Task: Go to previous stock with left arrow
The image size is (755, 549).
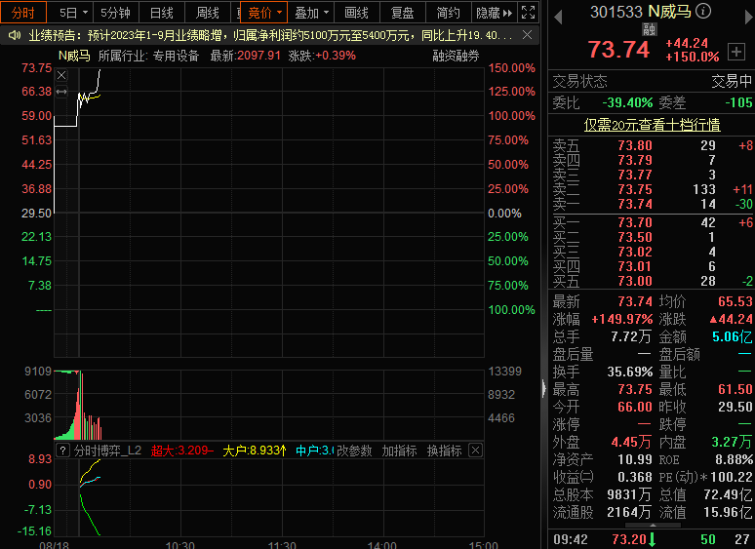Action: click(x=558, y=18)
